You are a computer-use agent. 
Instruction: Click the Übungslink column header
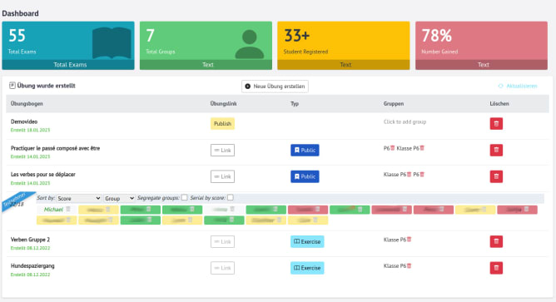pyautogui.click(x=223, y=103)
